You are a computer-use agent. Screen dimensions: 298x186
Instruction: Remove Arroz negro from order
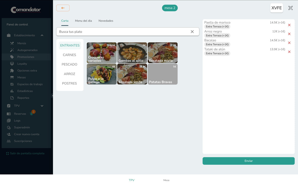[289, 34]
